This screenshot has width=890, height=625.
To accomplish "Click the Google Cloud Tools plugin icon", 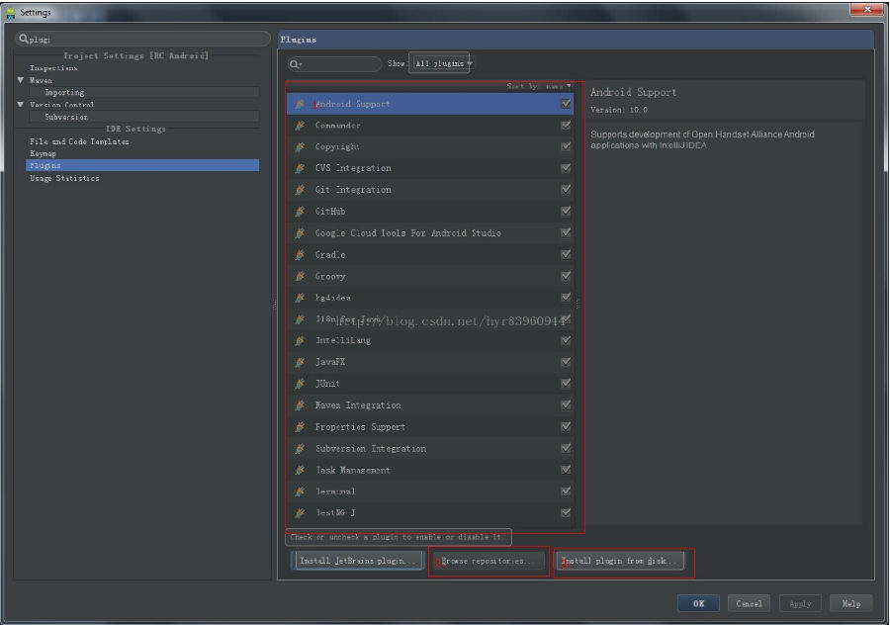I will point(300,233).
